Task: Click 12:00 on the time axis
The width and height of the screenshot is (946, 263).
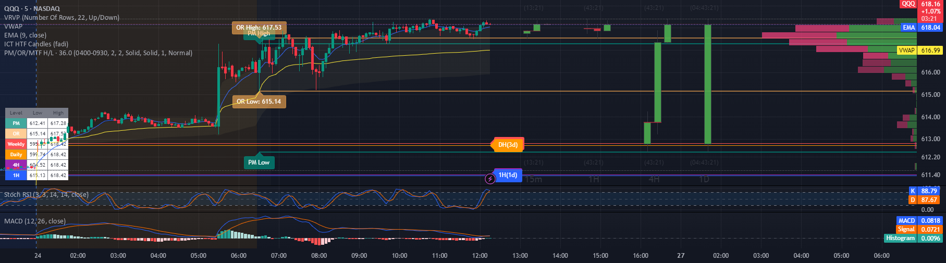Action: (x=480, y=256)
